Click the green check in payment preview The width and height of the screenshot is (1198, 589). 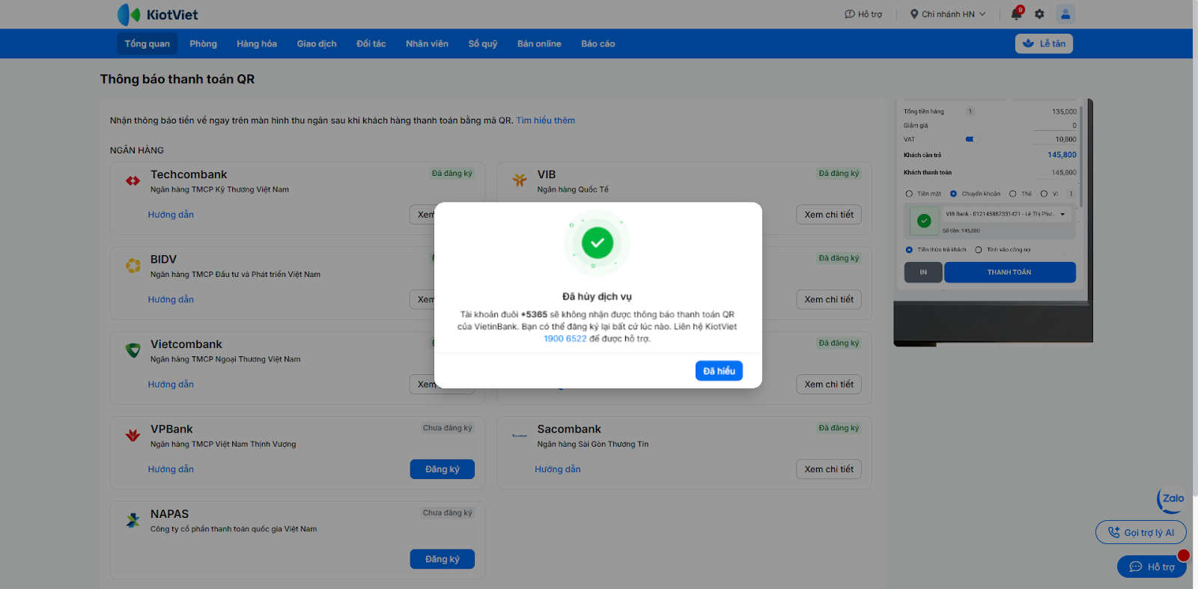click(924, 221)
